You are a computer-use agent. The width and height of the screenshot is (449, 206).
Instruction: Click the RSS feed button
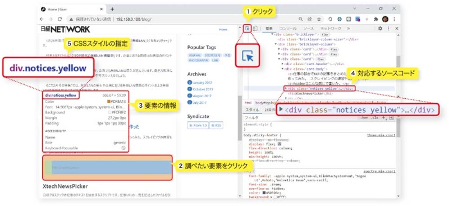pos(216,126)
